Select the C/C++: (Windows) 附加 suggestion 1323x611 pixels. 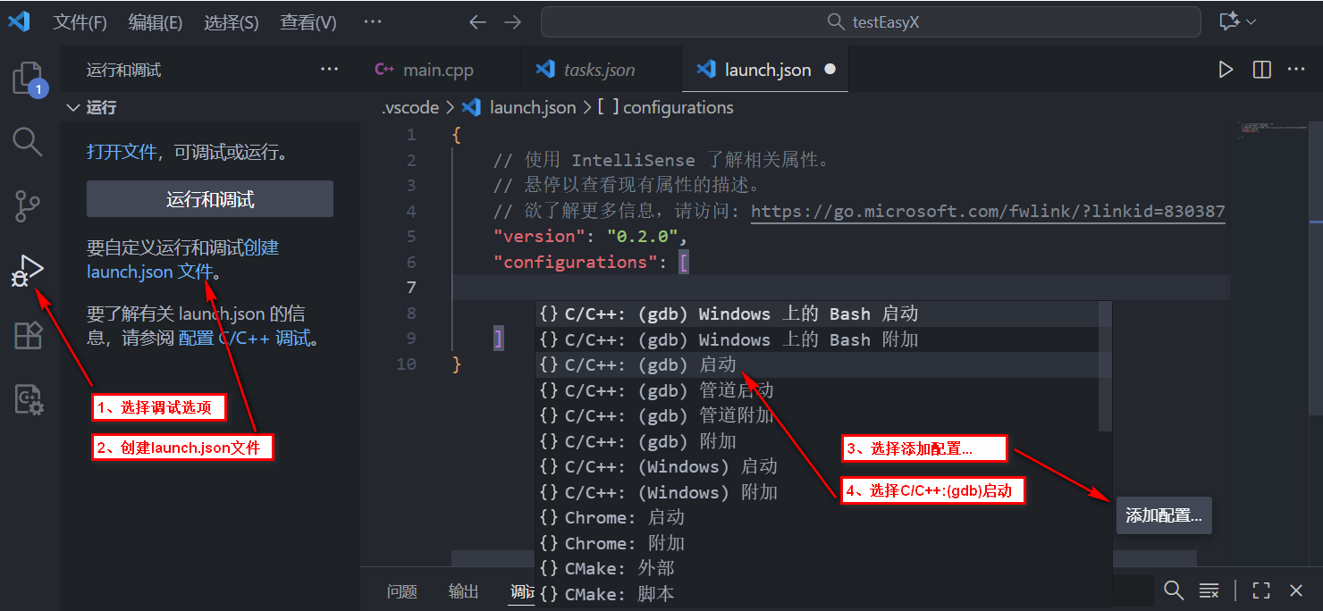816,492
